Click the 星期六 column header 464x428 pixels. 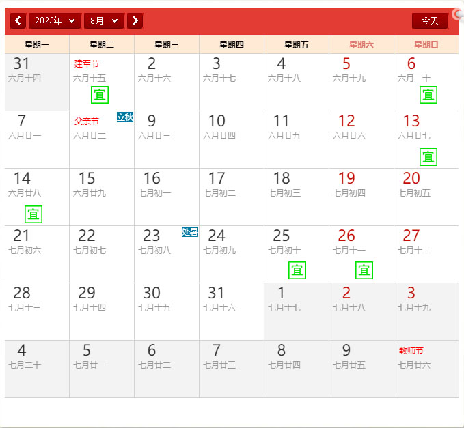(361, 44)
